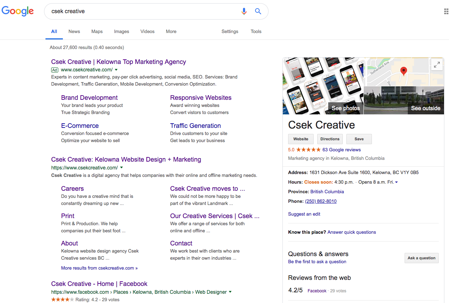Viewport: 449px width, 303px height.
Task: Open search Tools
Action: [x=256, y=32]
